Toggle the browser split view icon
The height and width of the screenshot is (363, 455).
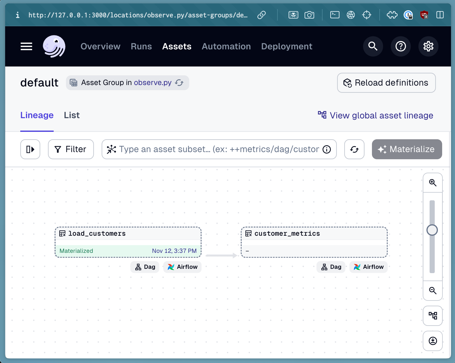(440, 15)
